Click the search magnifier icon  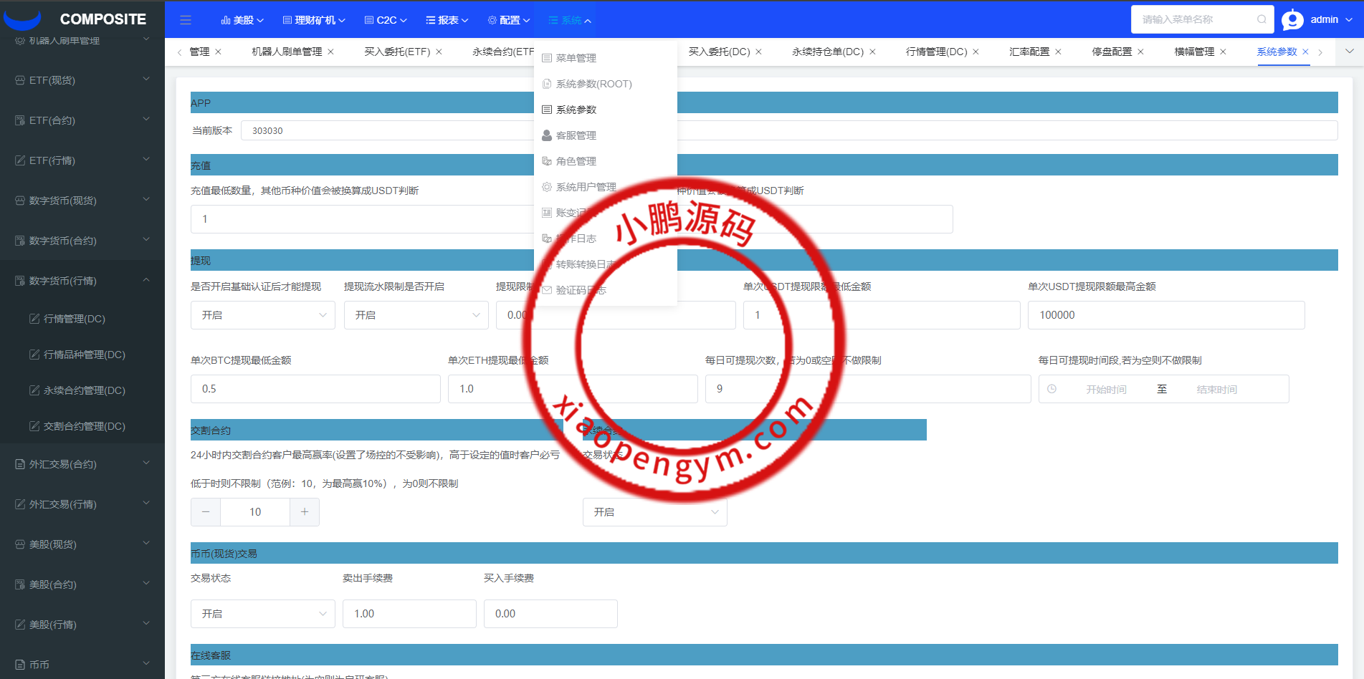point(1262,19)
